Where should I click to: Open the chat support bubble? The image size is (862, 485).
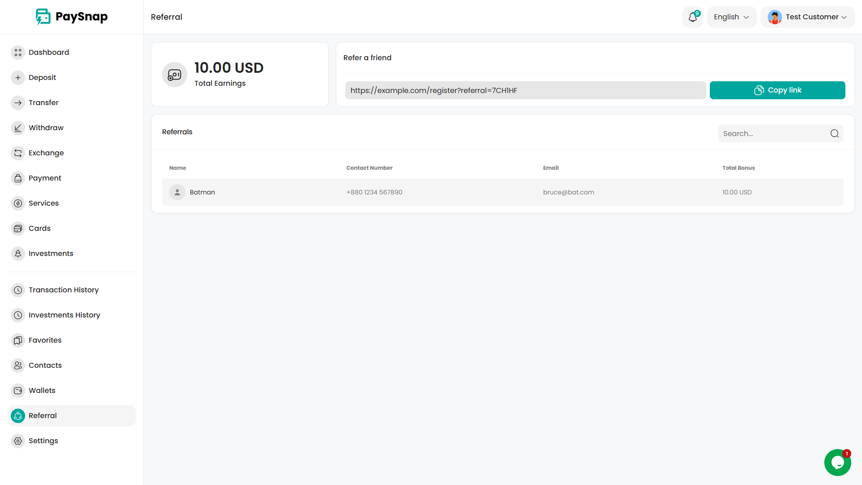[x=837, y=463]
